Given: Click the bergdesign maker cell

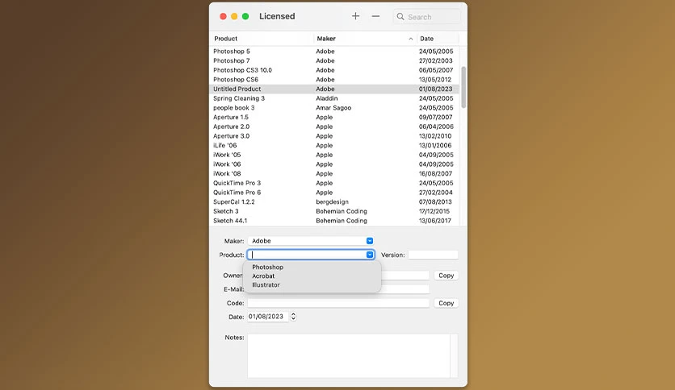Looking at the screenshot, I should 333,202.
